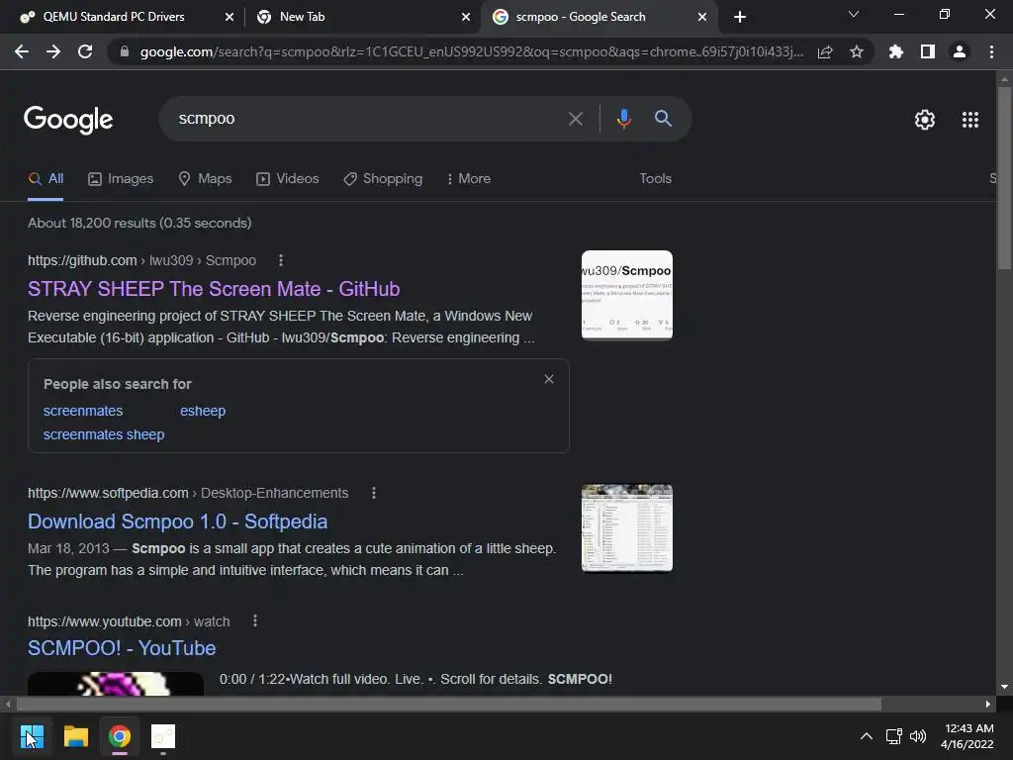The image size is (1013, 760).
Task: Switch to Images results
Action: tap(121, 179)
